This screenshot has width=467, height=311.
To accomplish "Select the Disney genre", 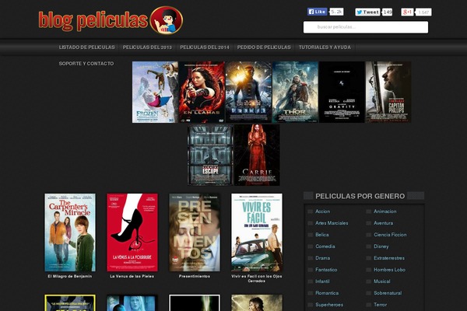I will [x=381, y=246].
